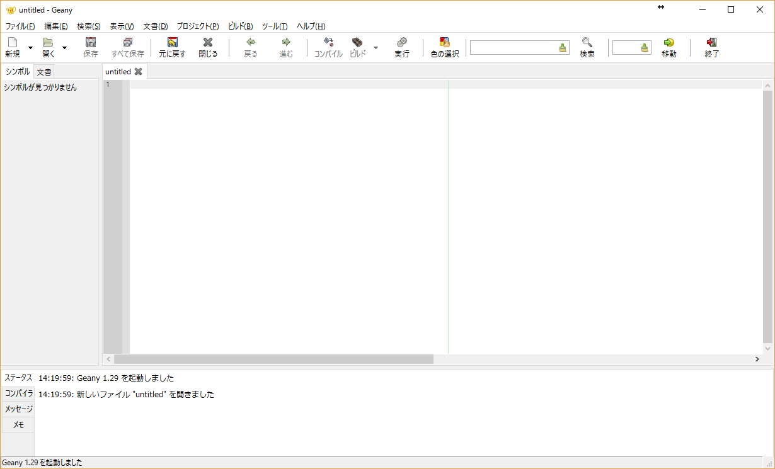This screenshot has width=775, height=469.
Task: Select the メモ scribble tab
Action: [x=18, y=424]
